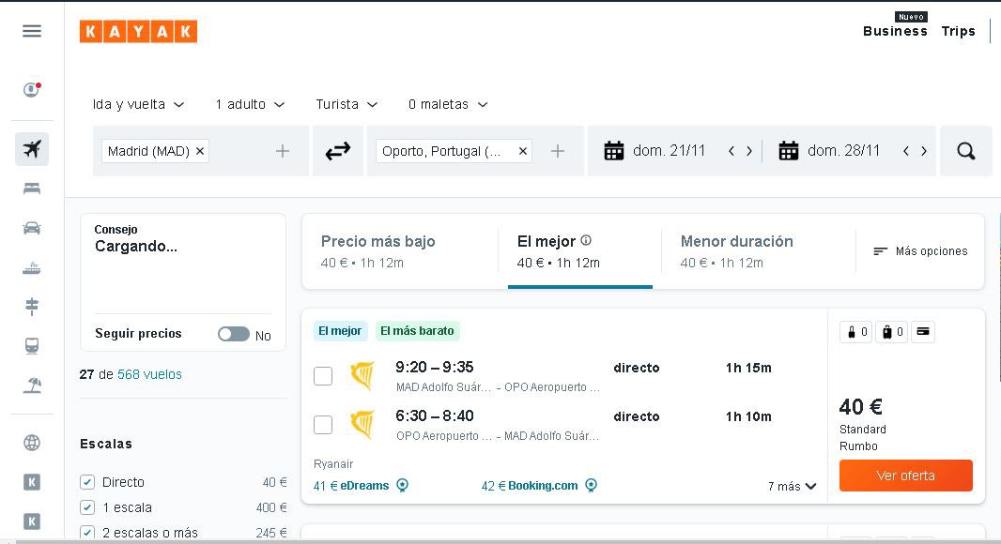
Task: Open Más opciones sorting menu
Action: tap(920, 251)
